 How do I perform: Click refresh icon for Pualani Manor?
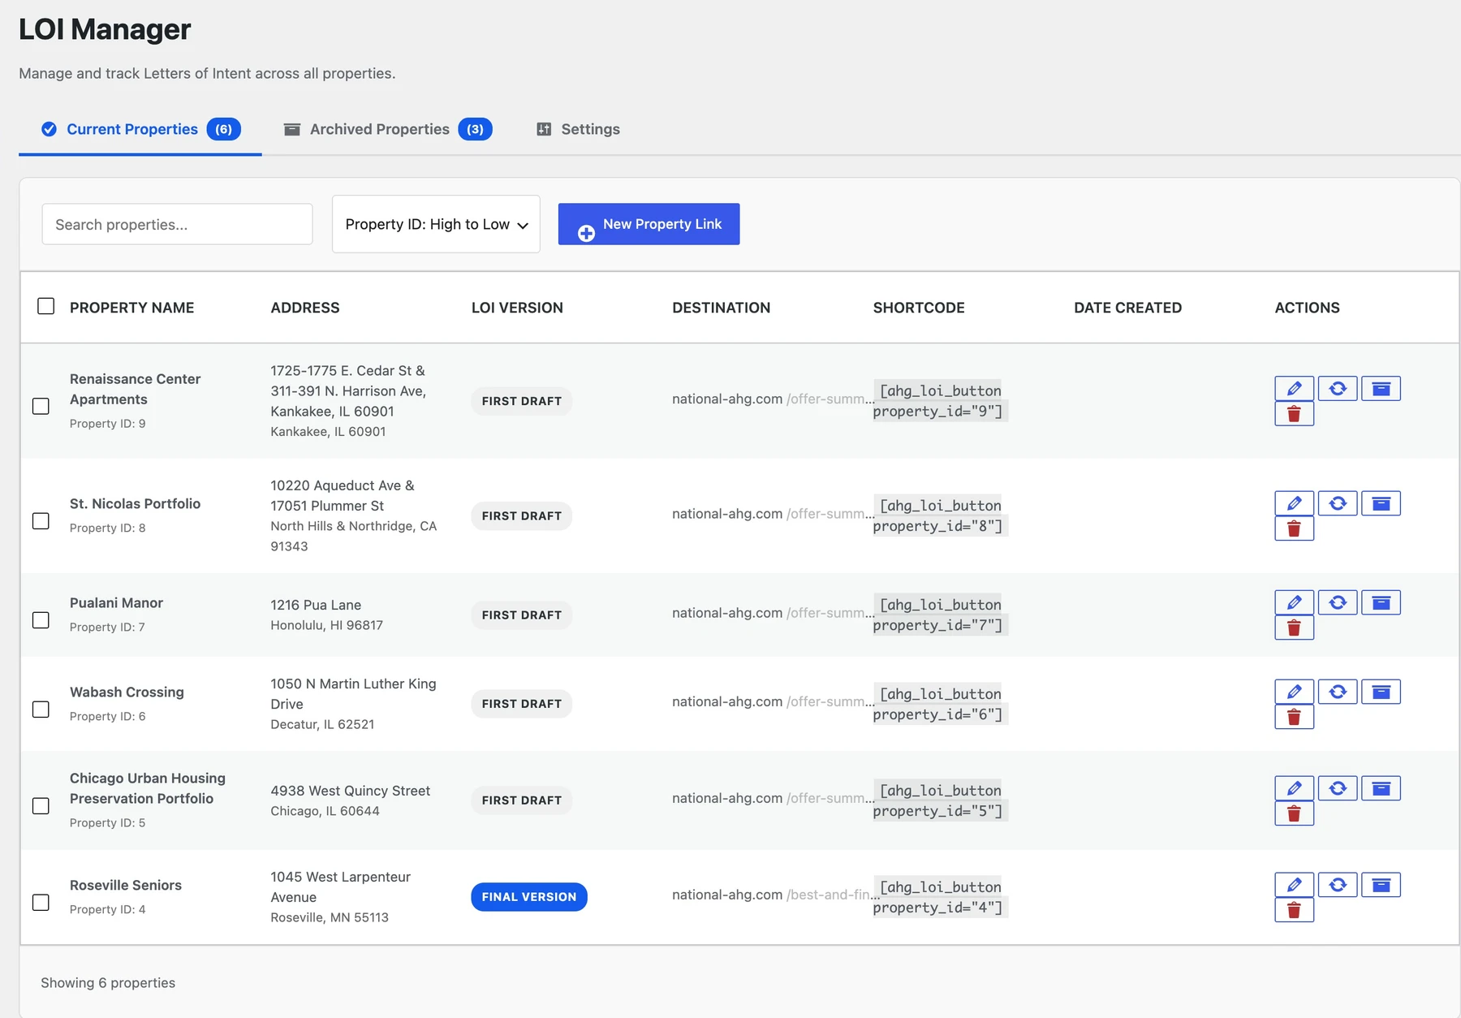point(1338,602)
